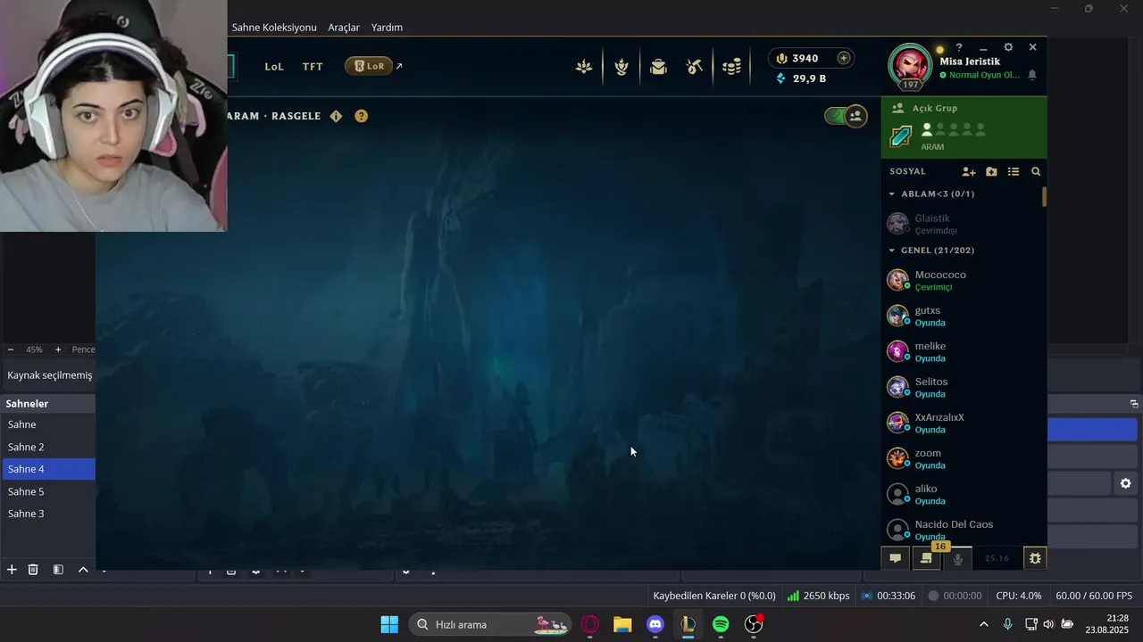Viewport: 1143px width, 642px height.
Task: Click the taskbar volume speaker icon
Action: point(1048,624)
